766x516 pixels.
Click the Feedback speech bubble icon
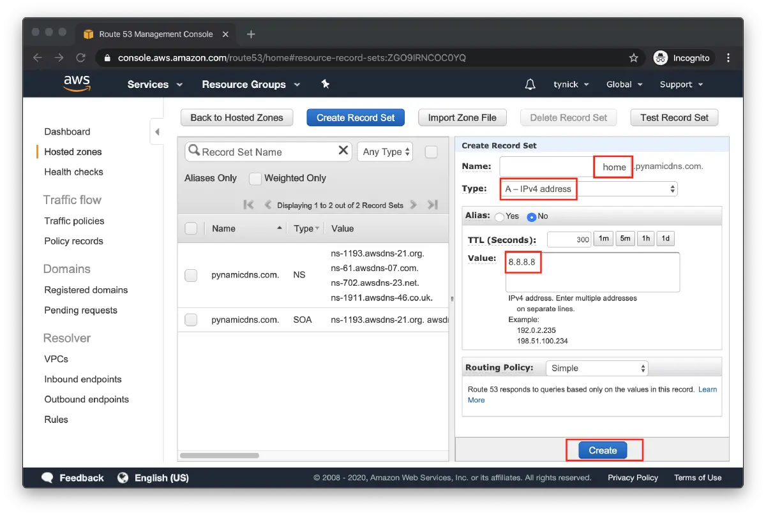47,477
